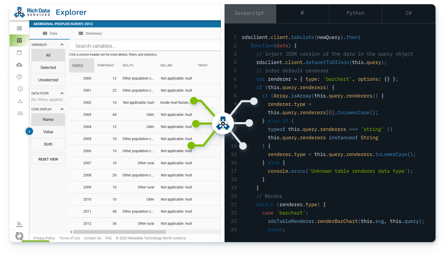
Task: Click the table view icon in the sidebar
Action: 19,41
